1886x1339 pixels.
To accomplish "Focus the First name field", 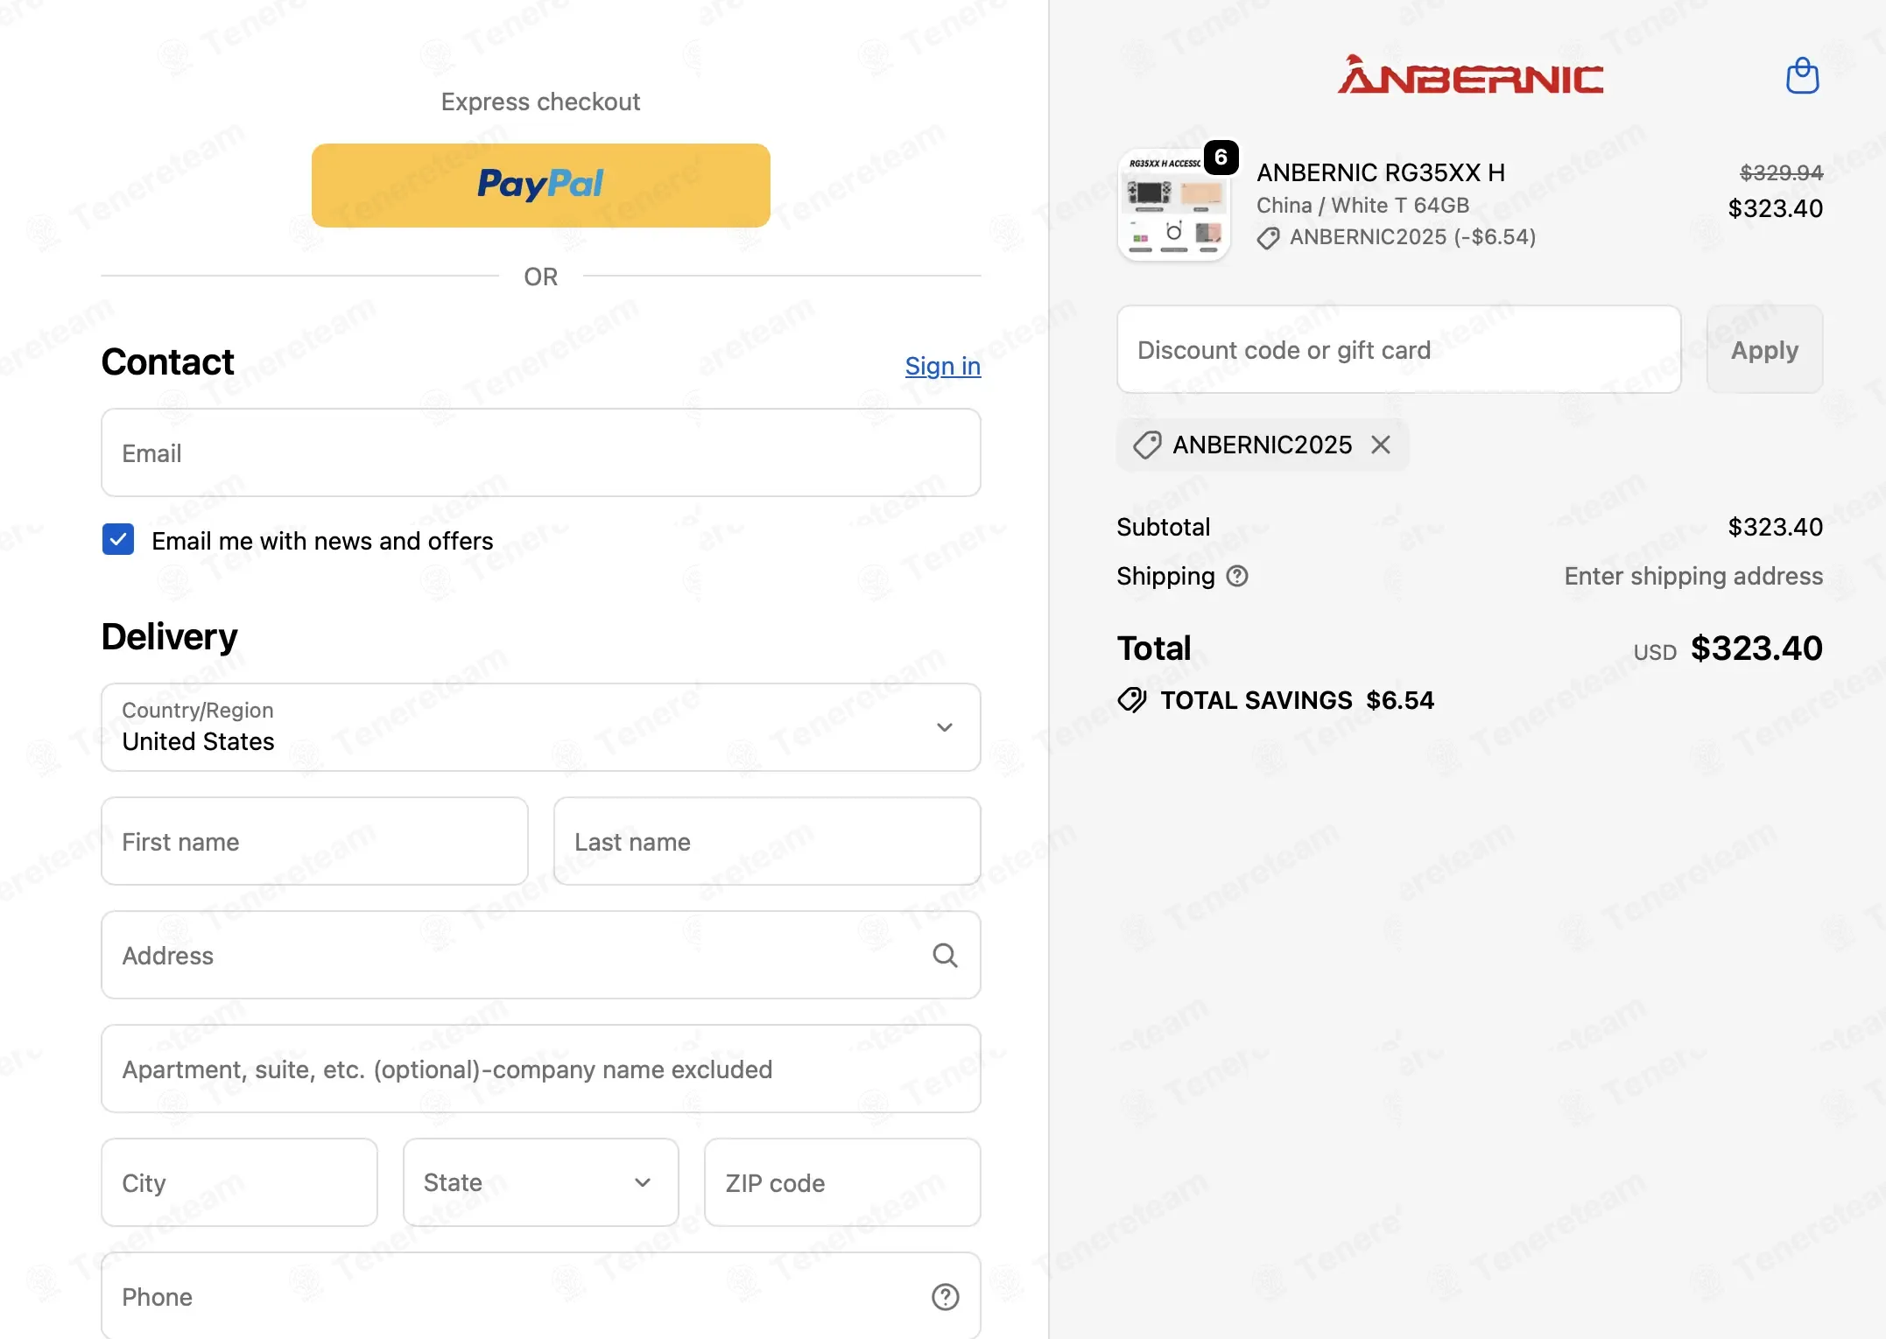I will point(314,841).
